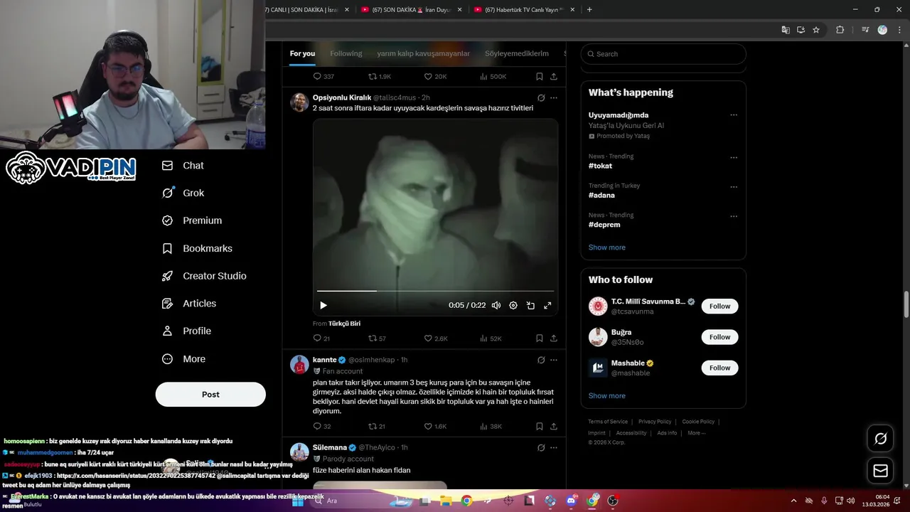This screenshot has height=512, width=910.
Task: Click the Post button
Action: 210,394
